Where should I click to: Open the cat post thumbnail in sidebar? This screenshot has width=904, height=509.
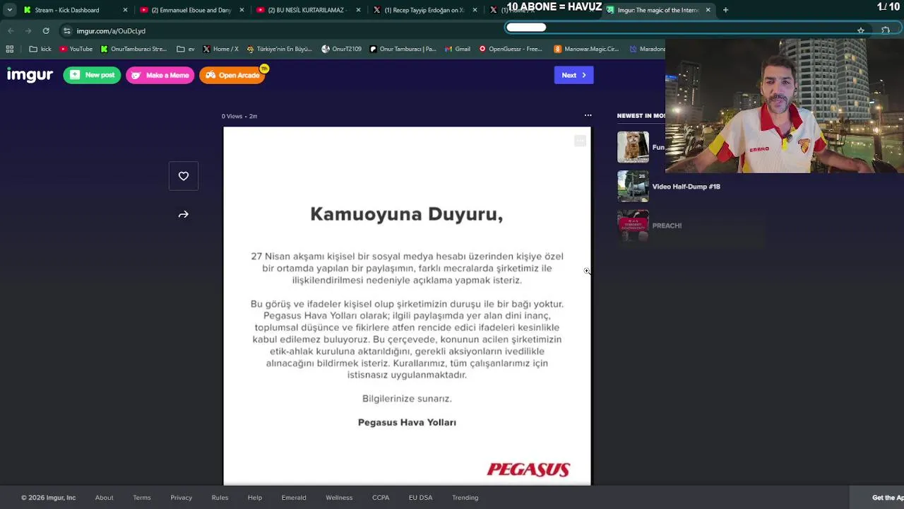point(633,147)
